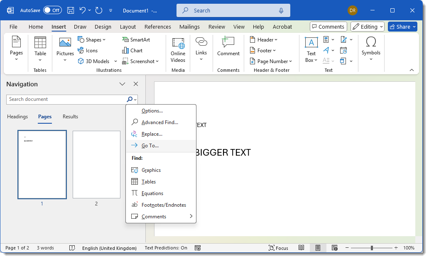Switch to Print Layout view in status bar
This screenshot has height=259, width=429.
point(318,248)
